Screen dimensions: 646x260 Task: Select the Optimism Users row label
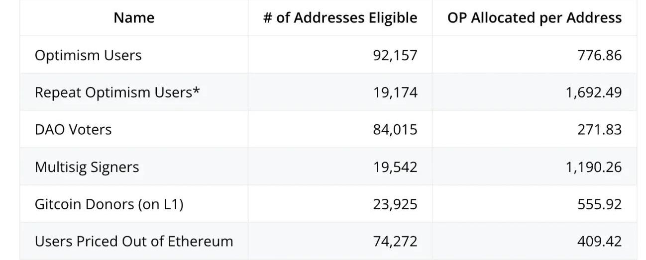pyautogui.click(x=88, y=55)
